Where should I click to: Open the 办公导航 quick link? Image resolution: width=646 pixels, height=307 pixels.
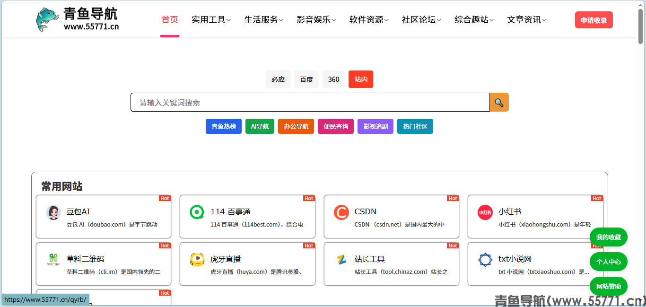click(x=296, y=126)
